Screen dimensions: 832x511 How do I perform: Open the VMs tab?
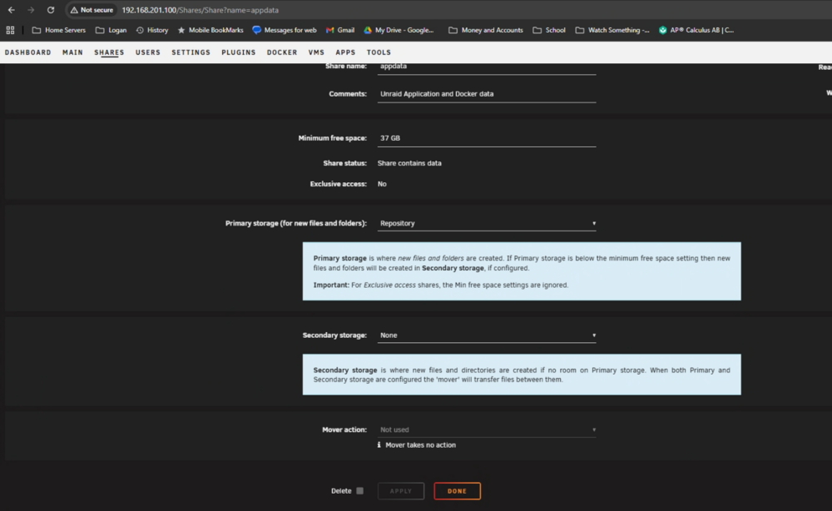point(316,52)
